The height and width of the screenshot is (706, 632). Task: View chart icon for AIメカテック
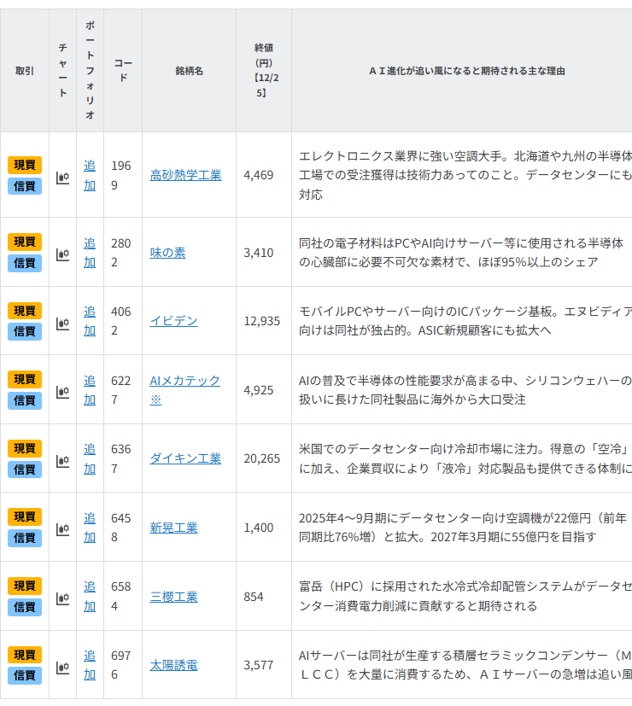pyautogui.click(x=62, y=391)
